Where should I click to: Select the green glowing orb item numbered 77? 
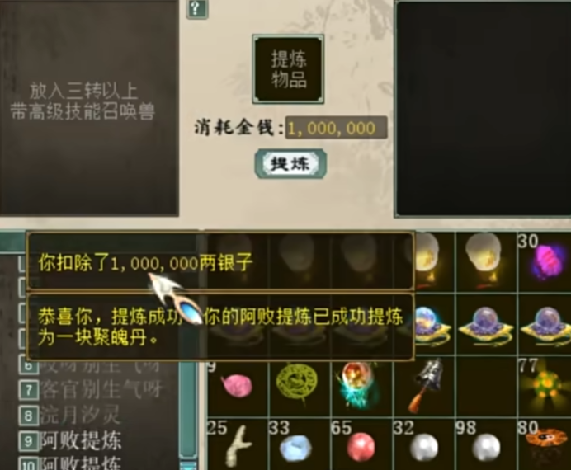(x=544, y=387)
